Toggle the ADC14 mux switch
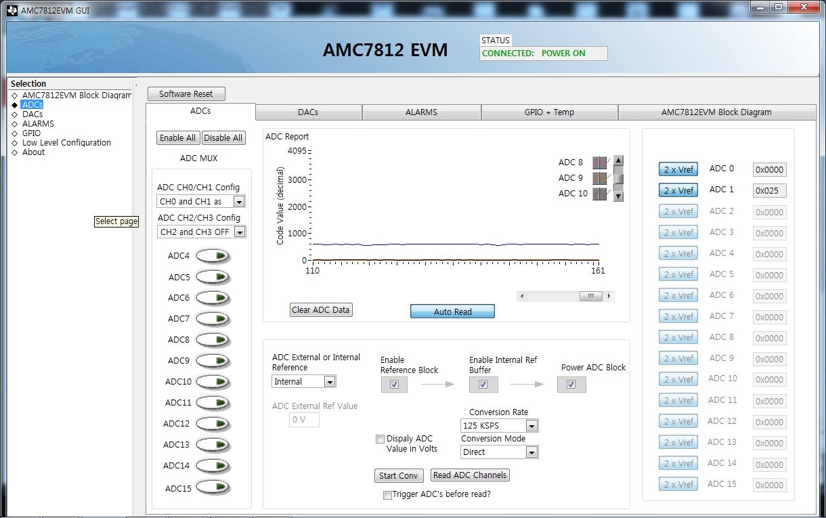Image resolution: width=826 pixels, height=518 pixels. click(x=213, y=466)
